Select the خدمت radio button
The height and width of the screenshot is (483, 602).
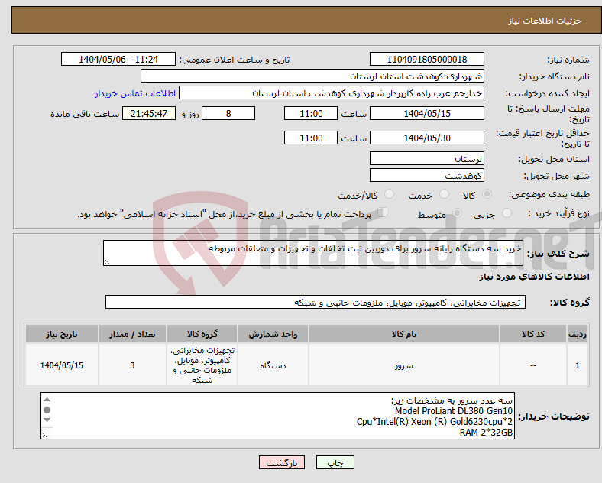tap(444, 194)
